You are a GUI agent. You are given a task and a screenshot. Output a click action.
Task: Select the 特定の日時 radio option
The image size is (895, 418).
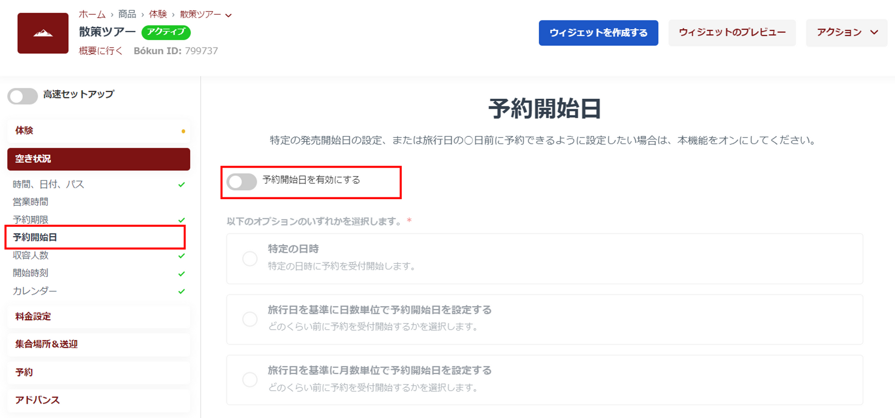tap(250, 258)
